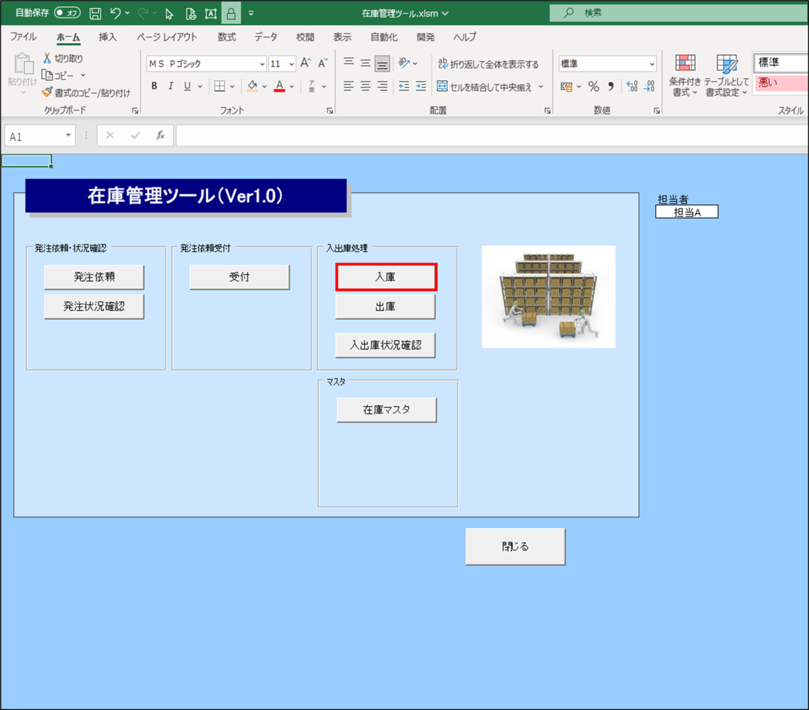Click the middle align icon
The image size is (809, 710).
pyautogui.click(x=365, y=63)
